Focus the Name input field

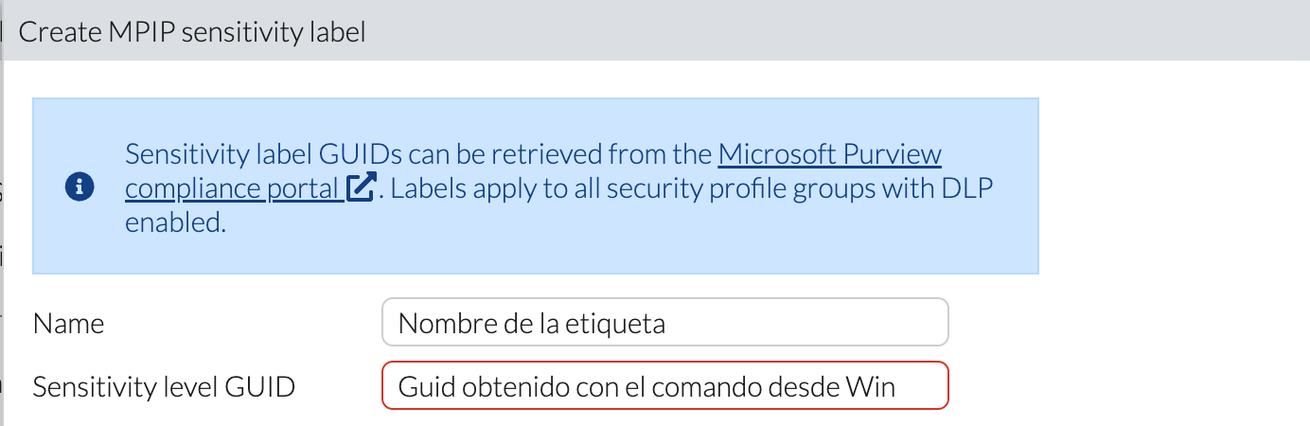point(664,324)
